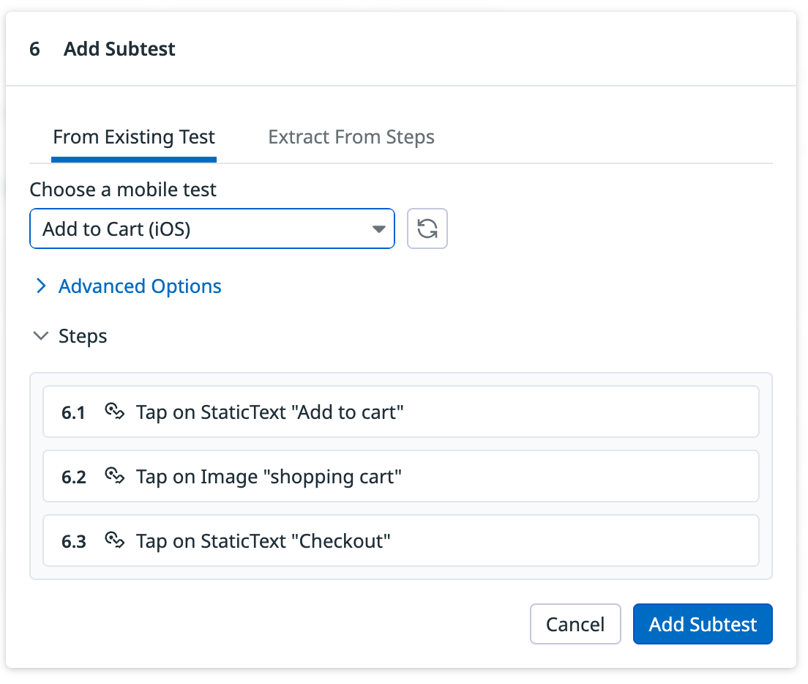
Task: Click the dropdown caret in the test selector
Action: (378, 228)
